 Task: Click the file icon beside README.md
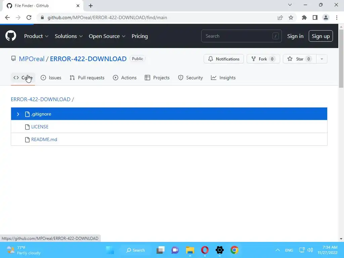coord(27,139)
